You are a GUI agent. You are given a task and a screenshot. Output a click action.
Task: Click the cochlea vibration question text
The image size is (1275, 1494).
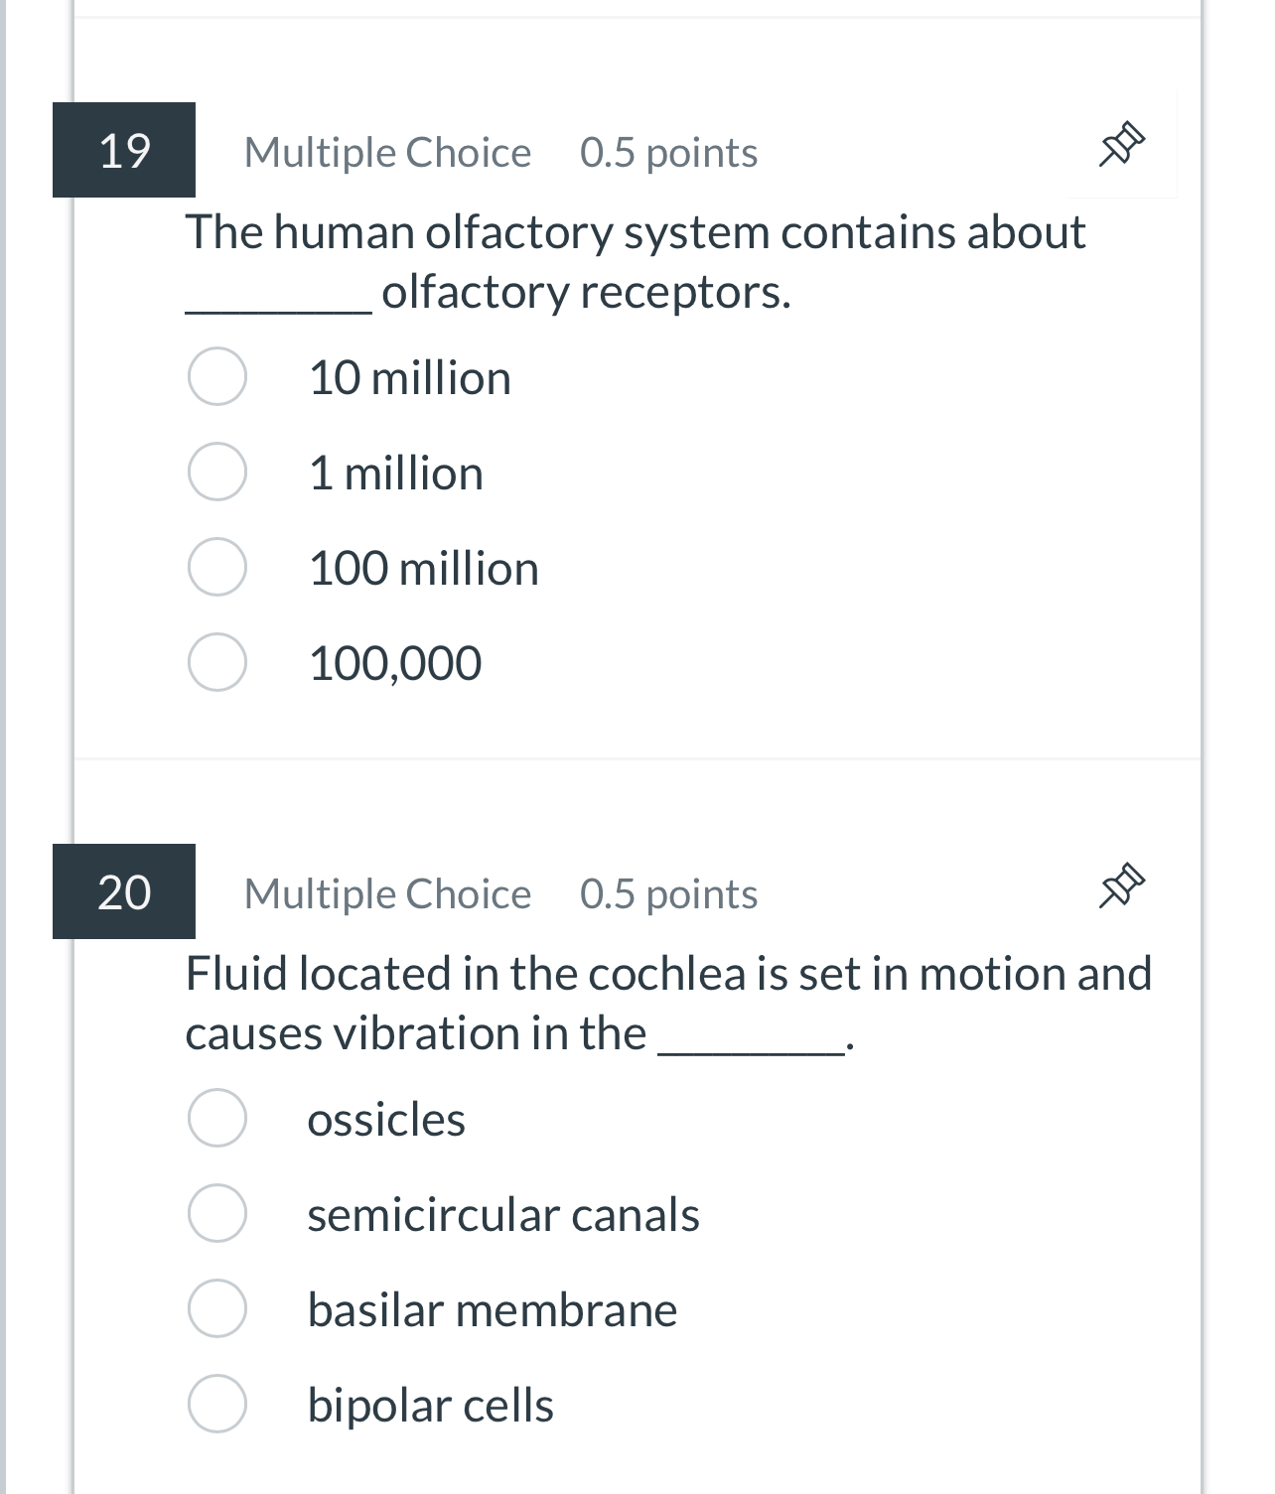[668, 1002]
